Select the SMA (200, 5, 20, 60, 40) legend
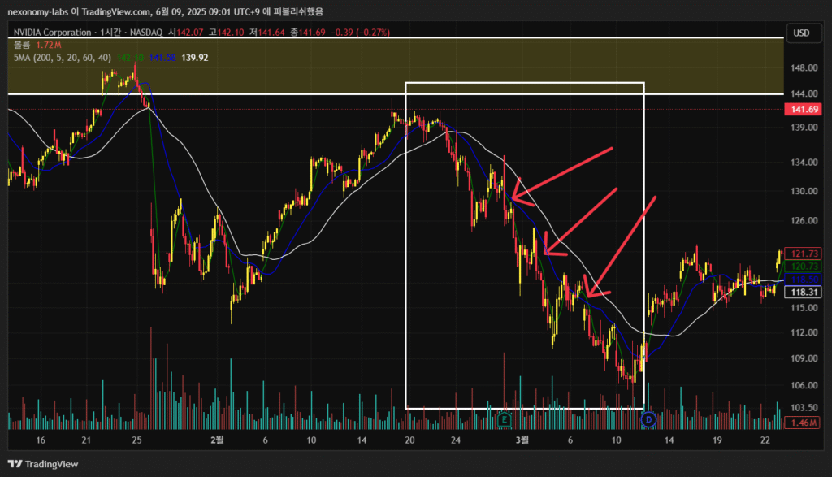This screenshot has height=477, width=832. (x=61, y=58)
